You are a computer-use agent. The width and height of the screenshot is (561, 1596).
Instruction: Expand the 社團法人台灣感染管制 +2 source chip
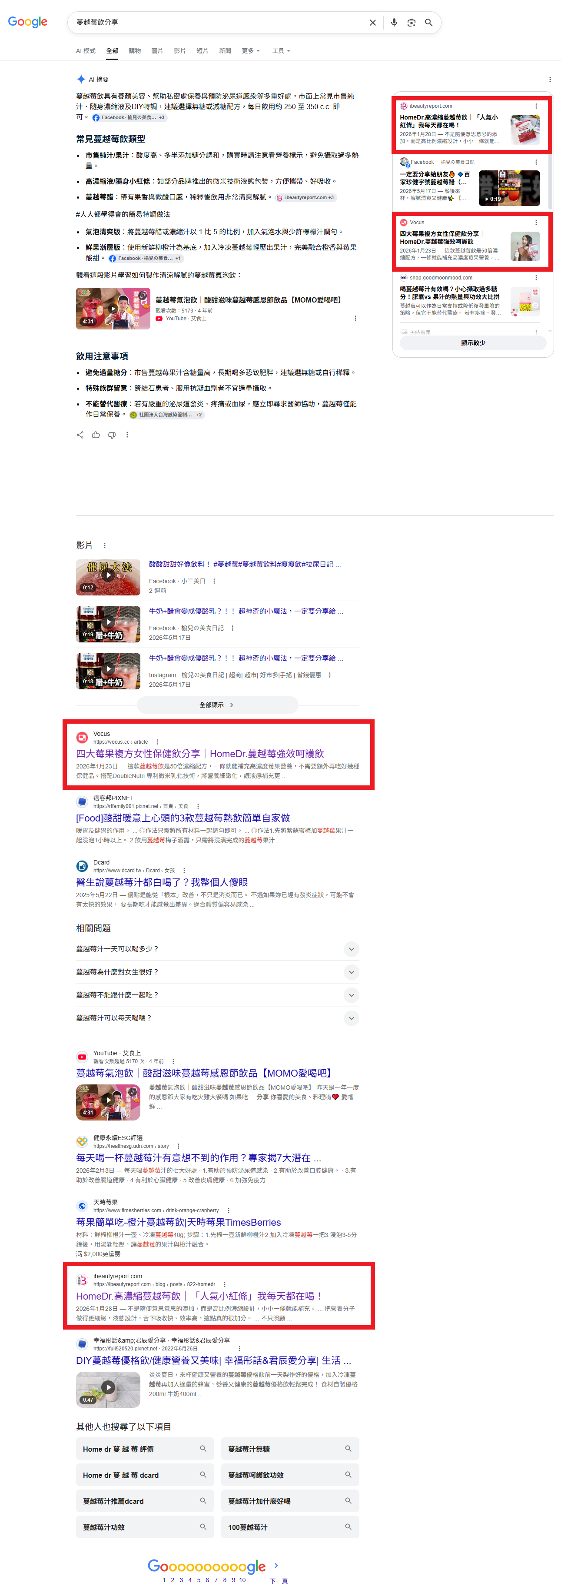166,415
